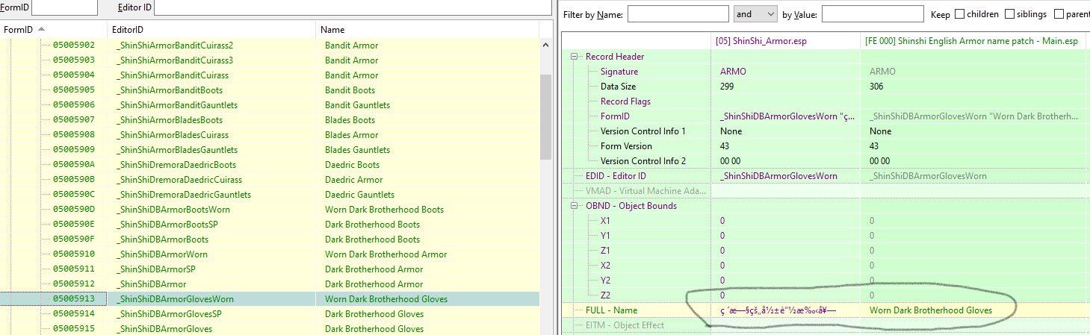
Task: Select the Z1 object bounds row
Action: click(x=825, y=251)
